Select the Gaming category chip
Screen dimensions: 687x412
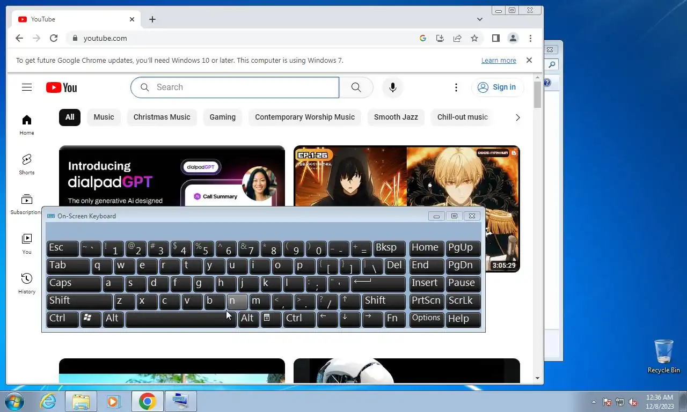222,117
